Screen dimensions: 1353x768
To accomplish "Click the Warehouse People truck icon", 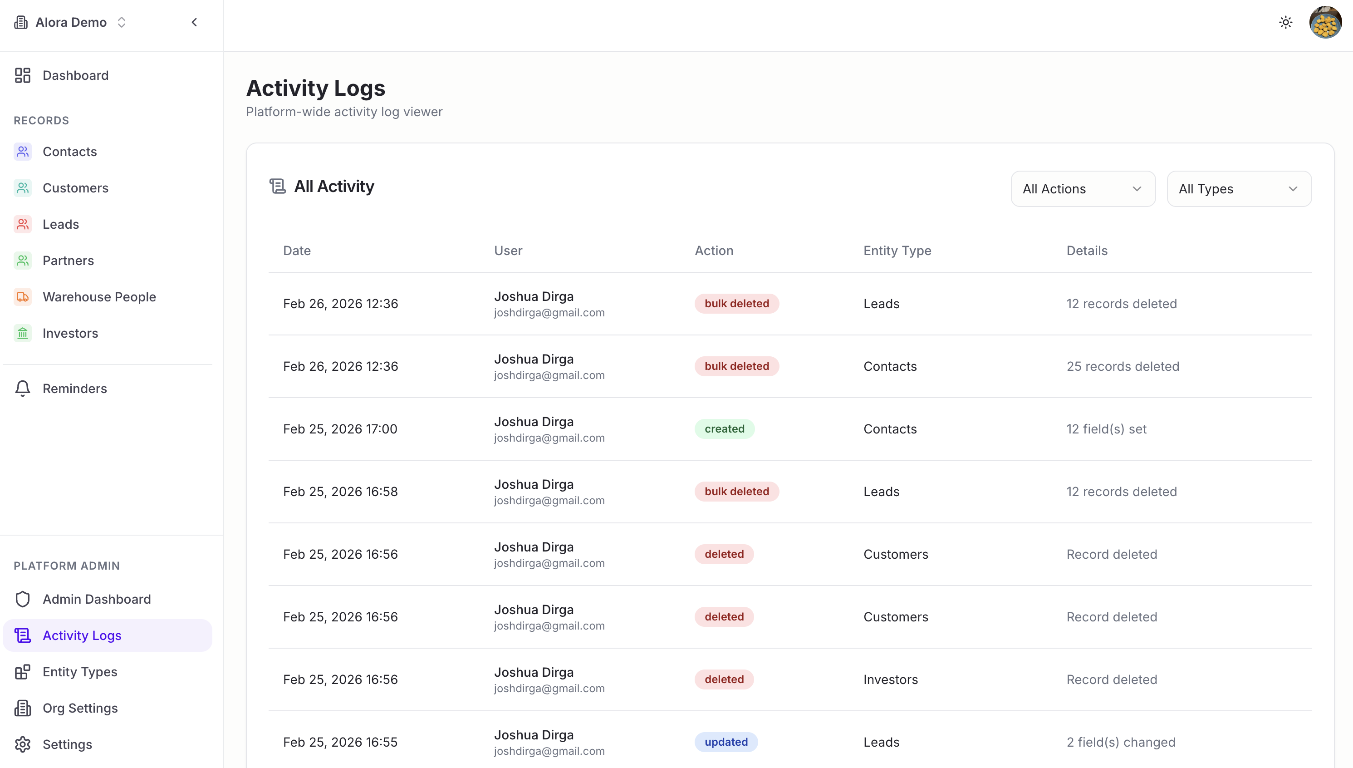I will pyautogui.click(x=22, y=297).
